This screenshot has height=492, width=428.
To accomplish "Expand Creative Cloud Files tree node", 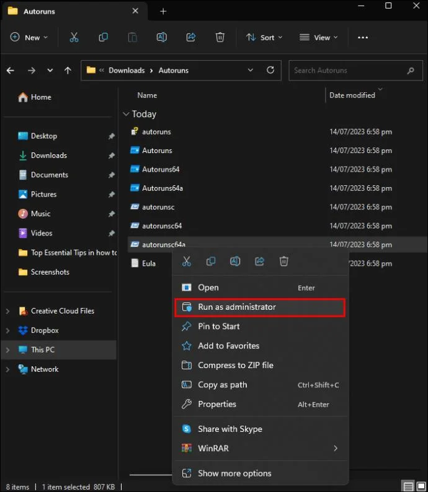I will click(8, 311).
